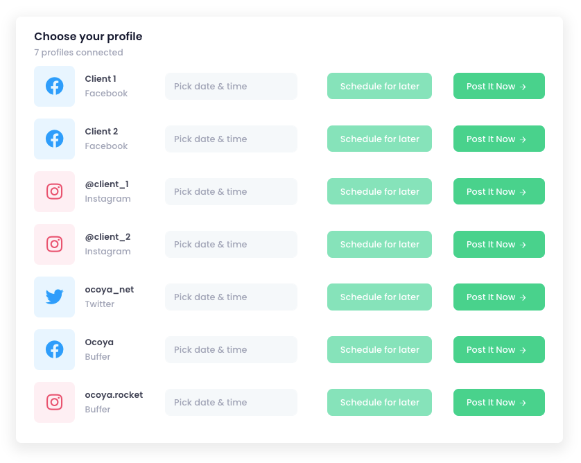Schedule for later on Client 2

tap(379, 139)
